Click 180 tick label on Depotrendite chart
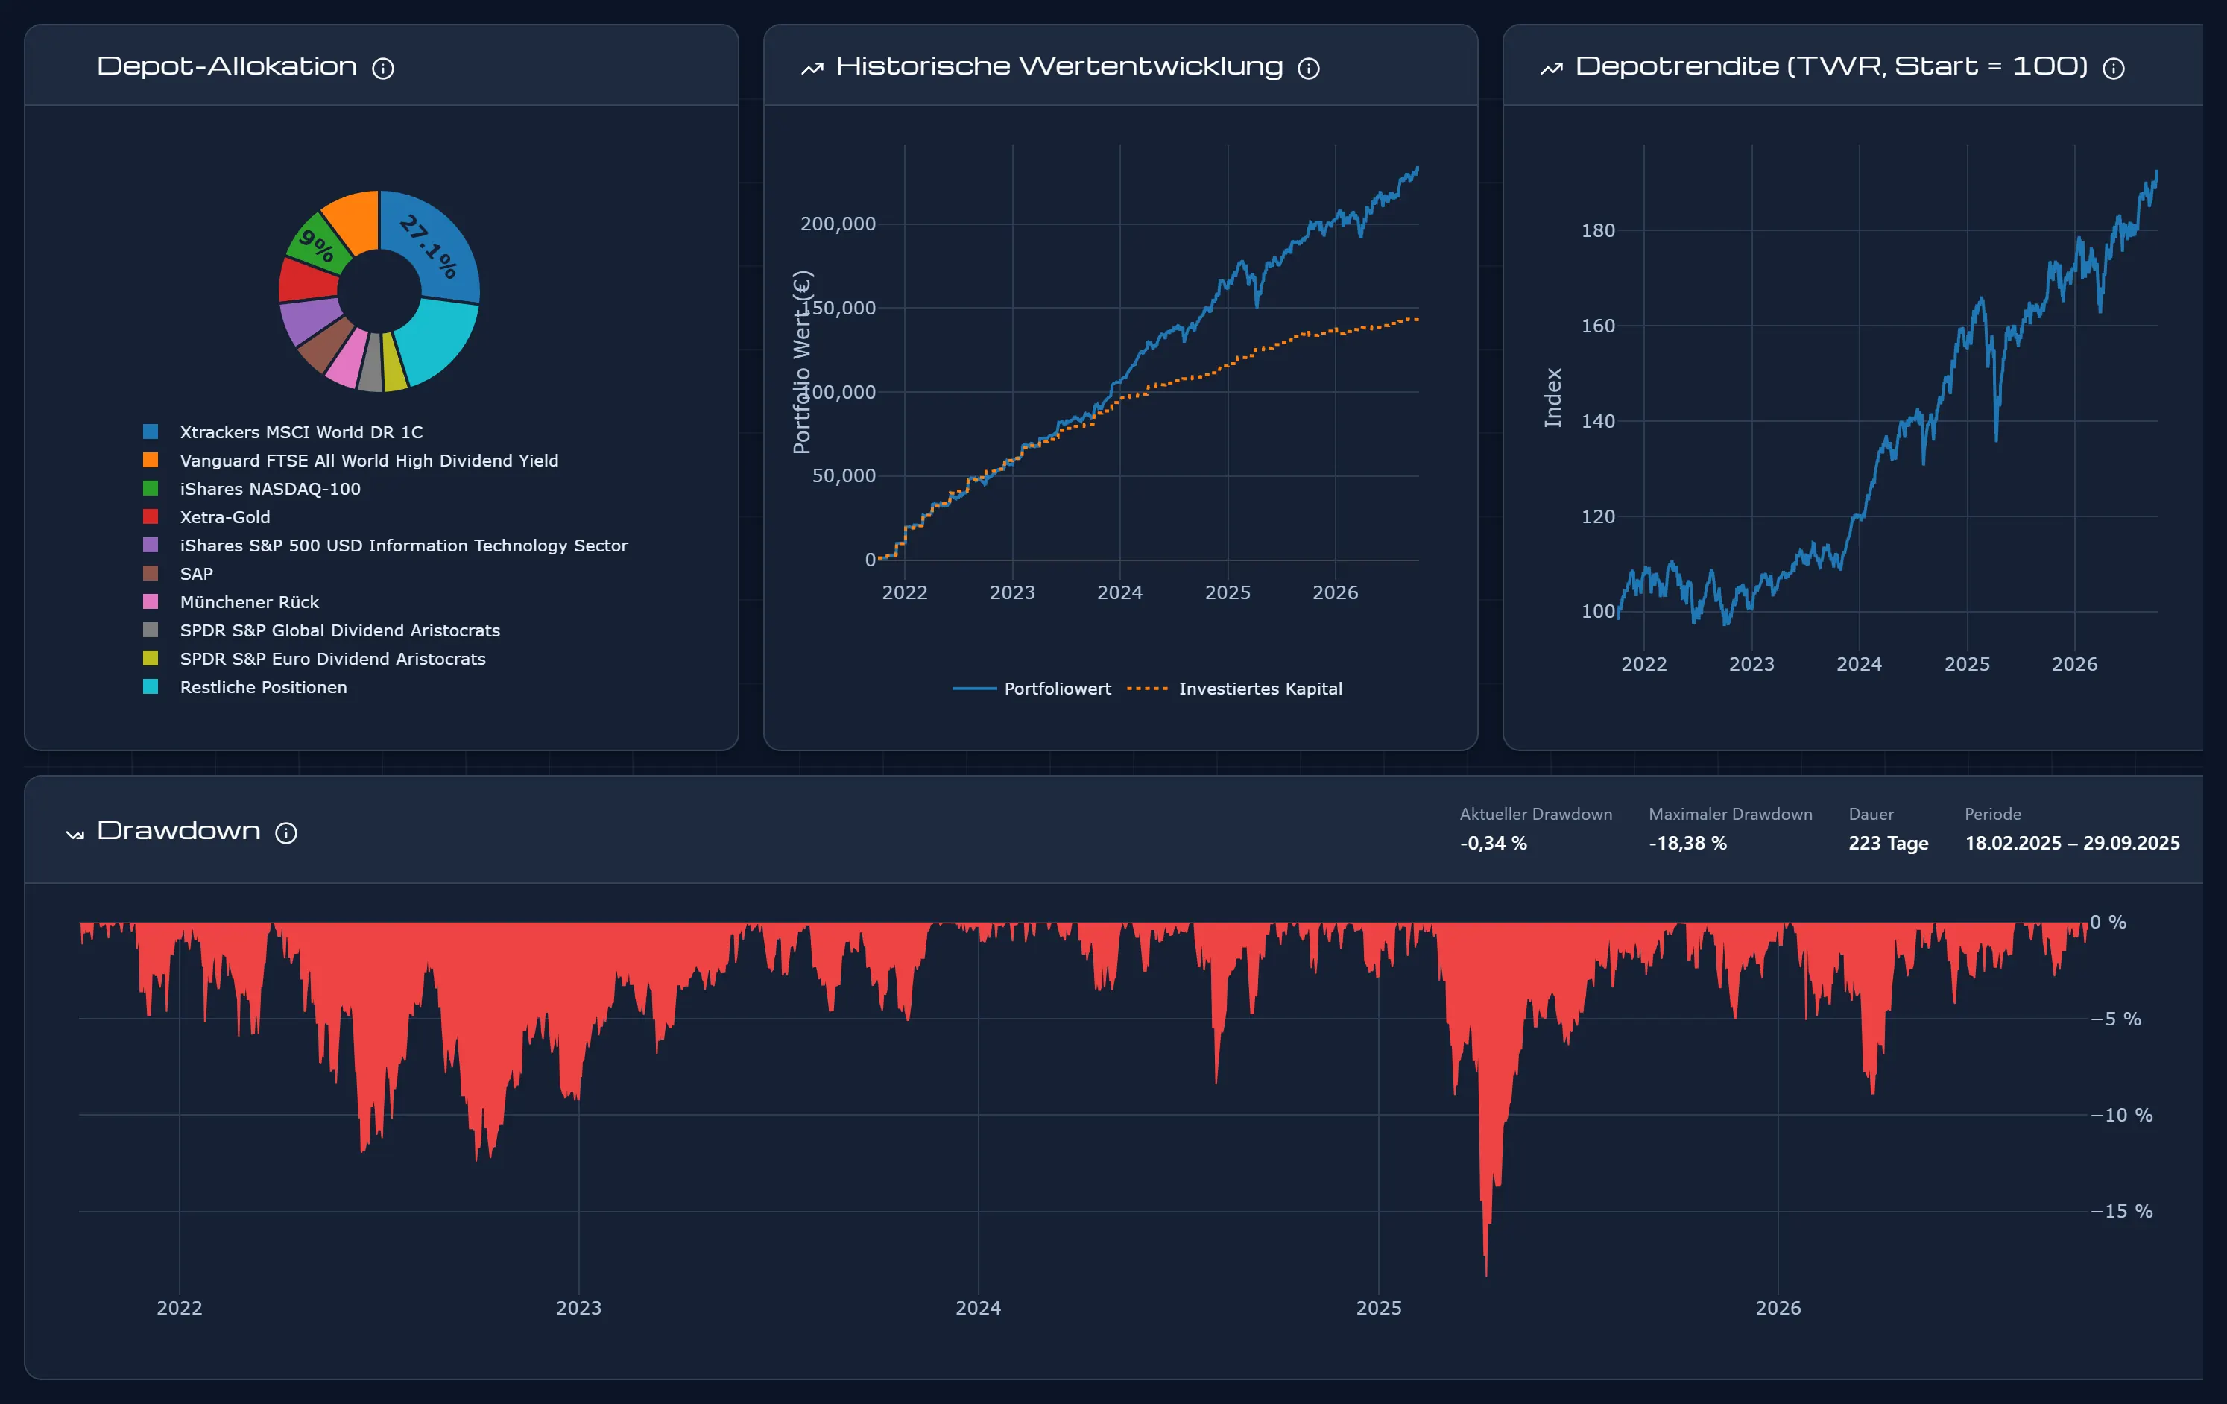This screenshot has height=1404, width=2227. tap(1598, 230)
